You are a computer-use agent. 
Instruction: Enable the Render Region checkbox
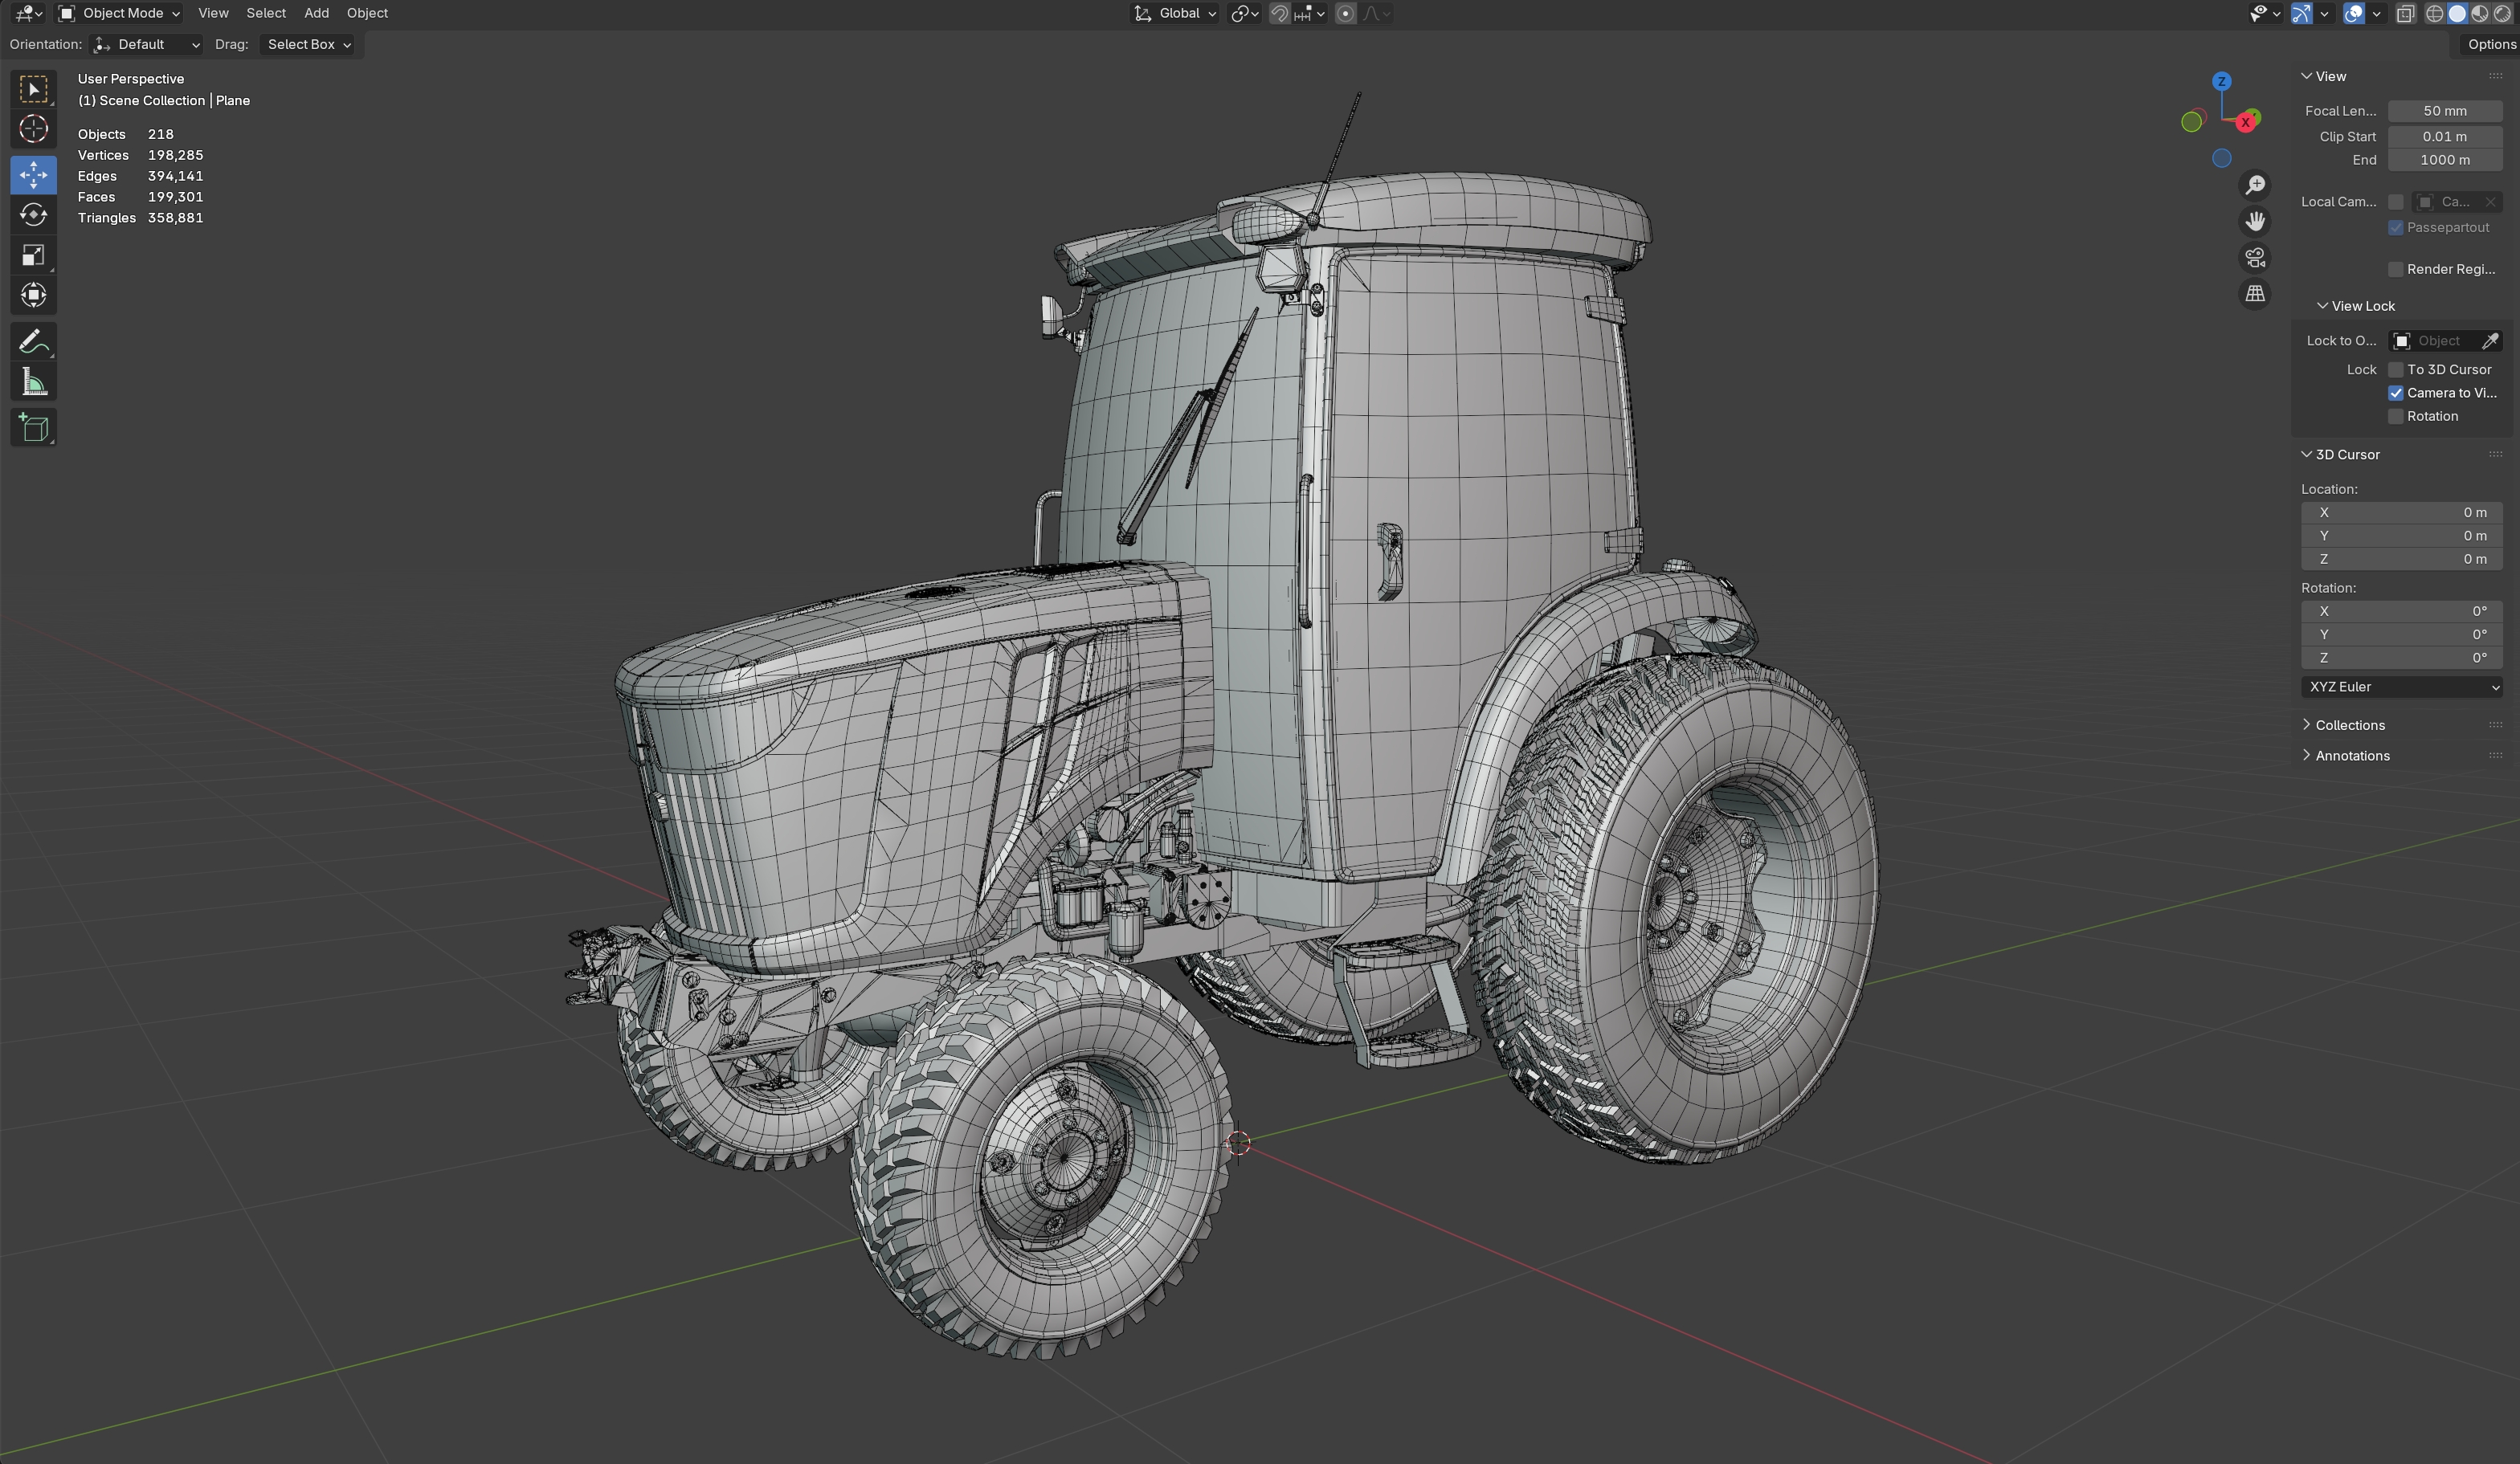click(2396, 269)
